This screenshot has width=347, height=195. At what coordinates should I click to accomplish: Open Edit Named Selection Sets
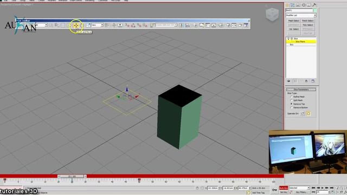tap(152, 25)
